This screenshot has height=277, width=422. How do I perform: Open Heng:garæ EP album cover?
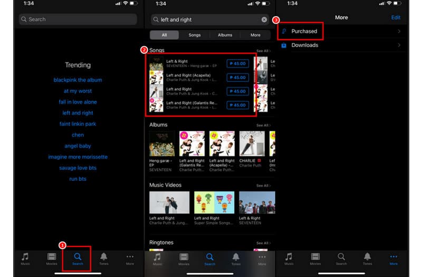[x=162, y=143]
